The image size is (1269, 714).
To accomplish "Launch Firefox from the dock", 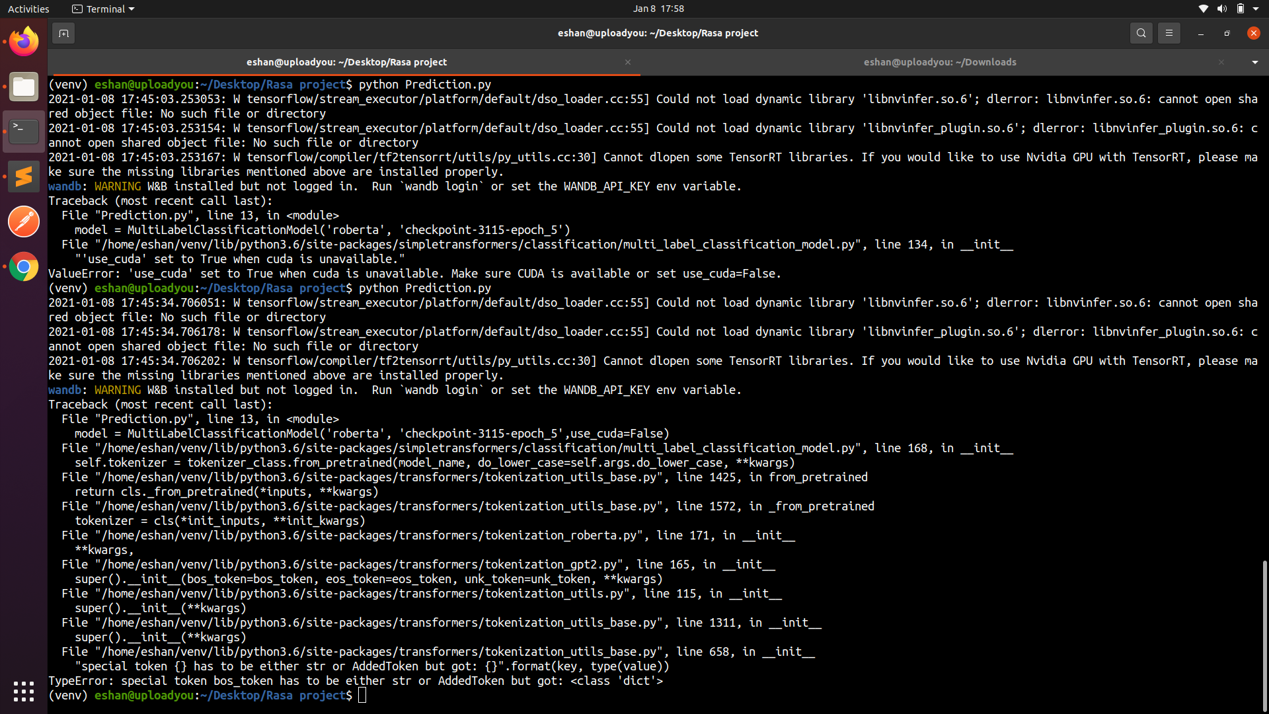I will click(24, 42).
